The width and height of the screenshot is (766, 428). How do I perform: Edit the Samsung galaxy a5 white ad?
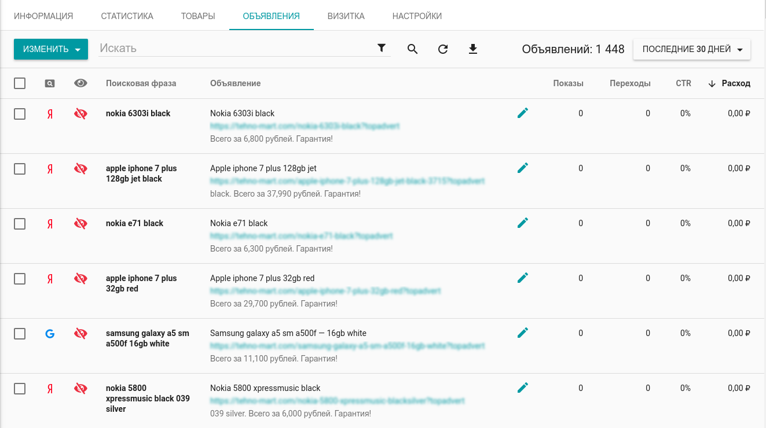(x=523, y=333)
